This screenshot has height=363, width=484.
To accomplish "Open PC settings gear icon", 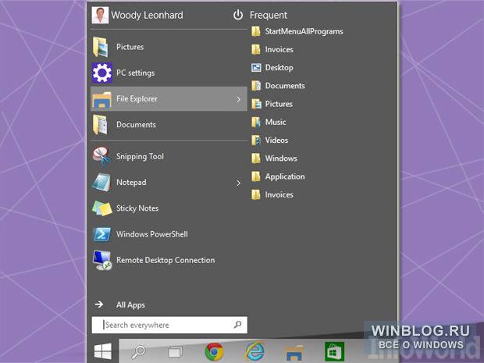I will pyautogui.click(x=102, y=73).
